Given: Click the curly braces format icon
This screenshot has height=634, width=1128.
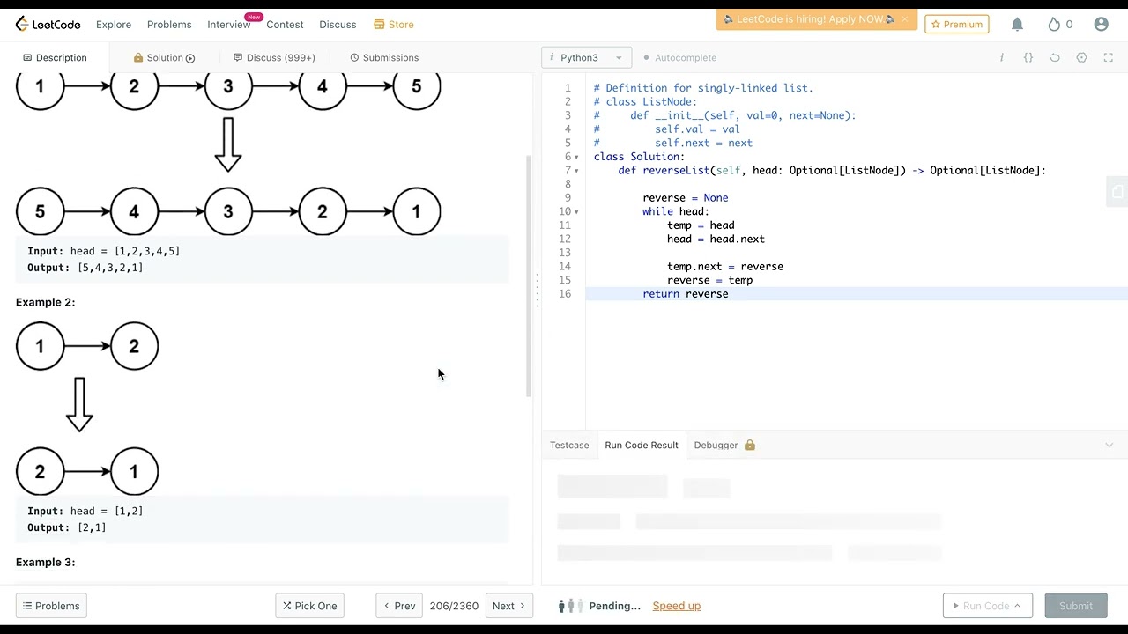Looking at the screenshot, I should [x=1028, y=58].
